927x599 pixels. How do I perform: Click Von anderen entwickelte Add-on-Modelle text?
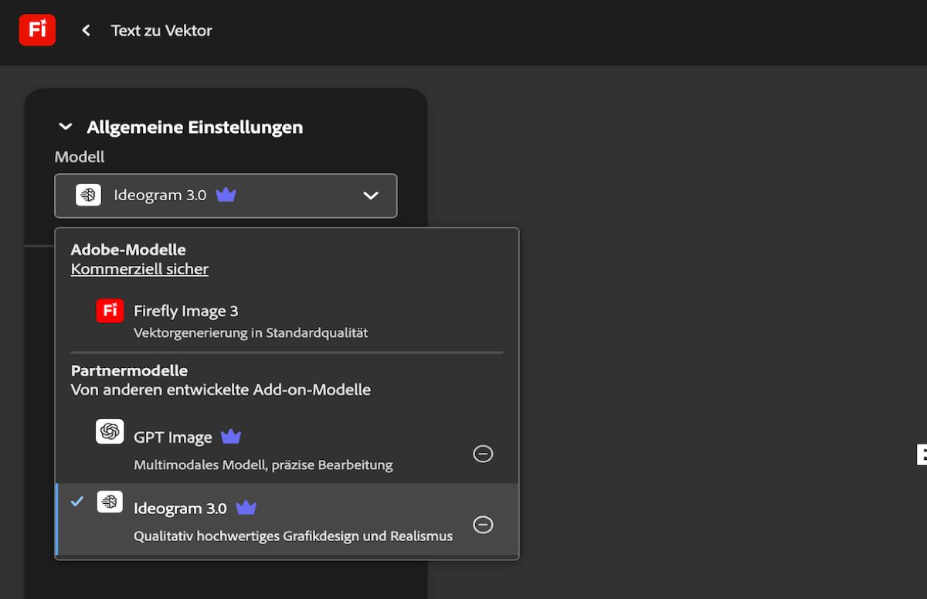[221, 390]
